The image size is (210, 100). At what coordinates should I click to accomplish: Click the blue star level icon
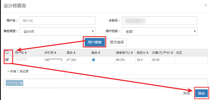[x=93, y=60]
